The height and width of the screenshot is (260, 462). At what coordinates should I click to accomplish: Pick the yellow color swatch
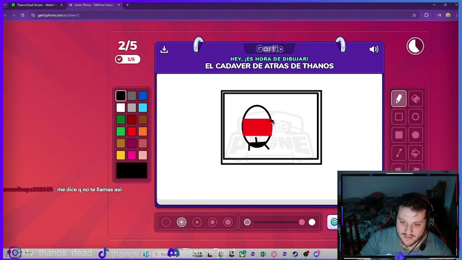click(x=121, y=155)
